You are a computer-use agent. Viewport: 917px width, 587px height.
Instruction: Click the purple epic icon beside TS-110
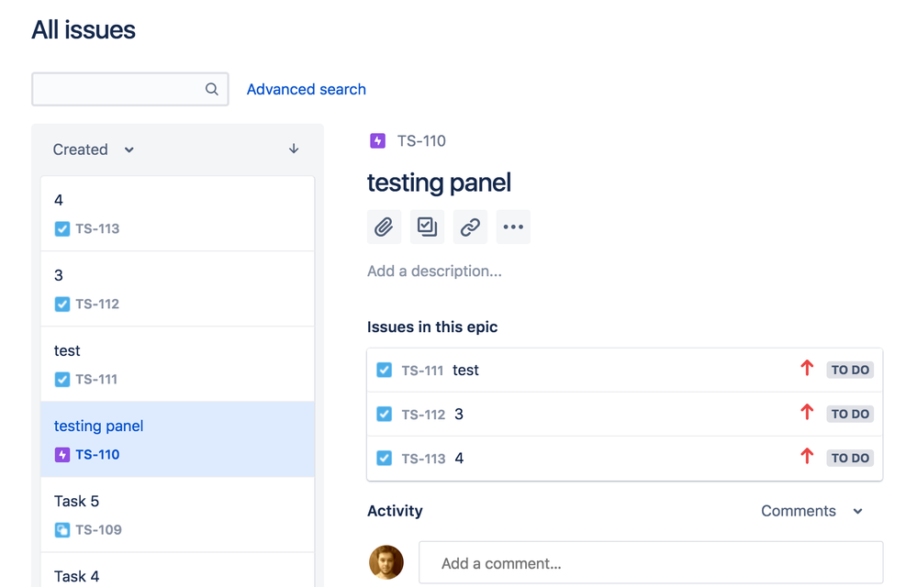376,140
